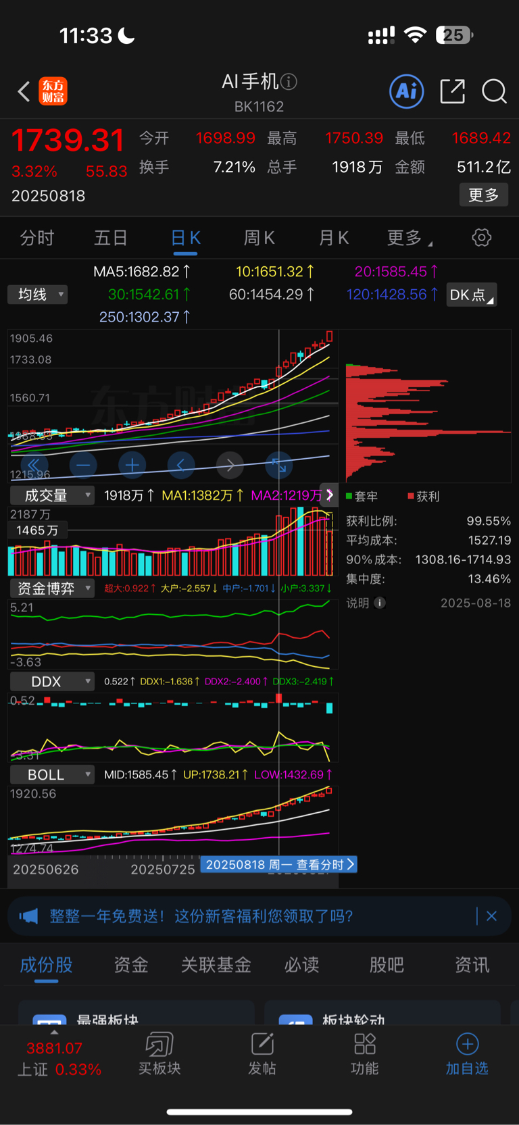
Task: Tap the back arrow icon
Action: 24,91
